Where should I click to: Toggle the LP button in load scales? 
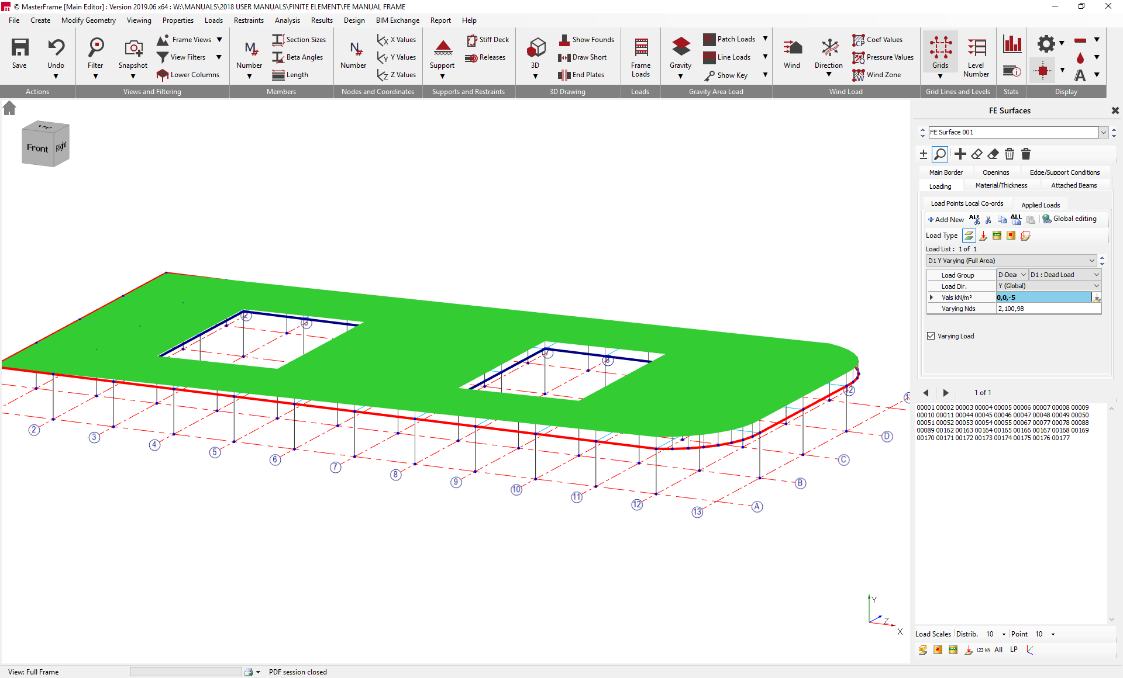click(1014, 650)
